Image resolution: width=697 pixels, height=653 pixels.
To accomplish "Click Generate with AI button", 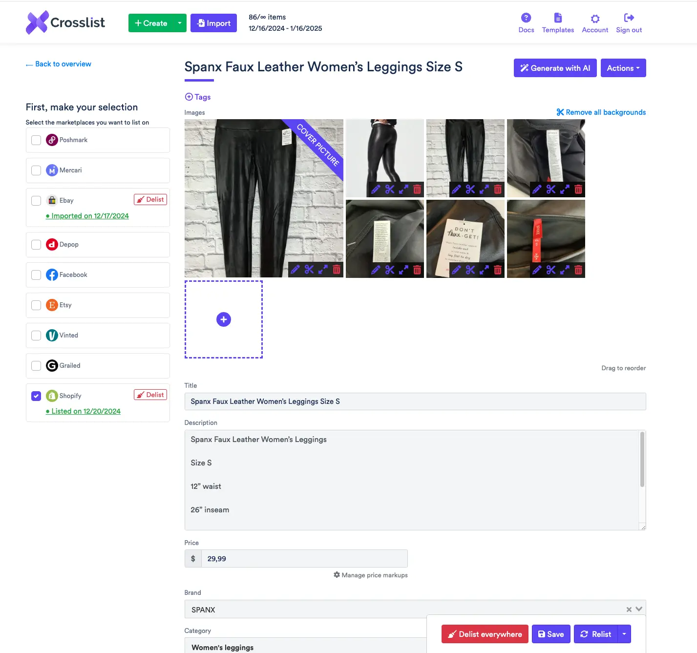I will point(555,68).
